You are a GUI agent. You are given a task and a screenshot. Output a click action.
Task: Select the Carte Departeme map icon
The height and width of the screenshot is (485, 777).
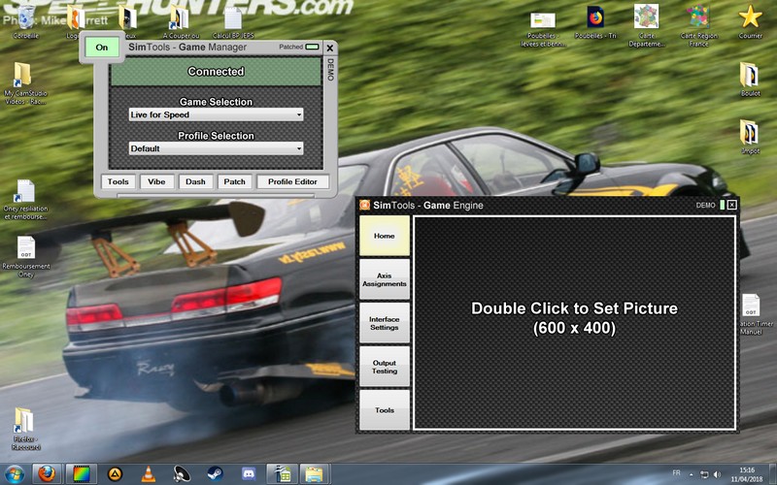(647, 26)
